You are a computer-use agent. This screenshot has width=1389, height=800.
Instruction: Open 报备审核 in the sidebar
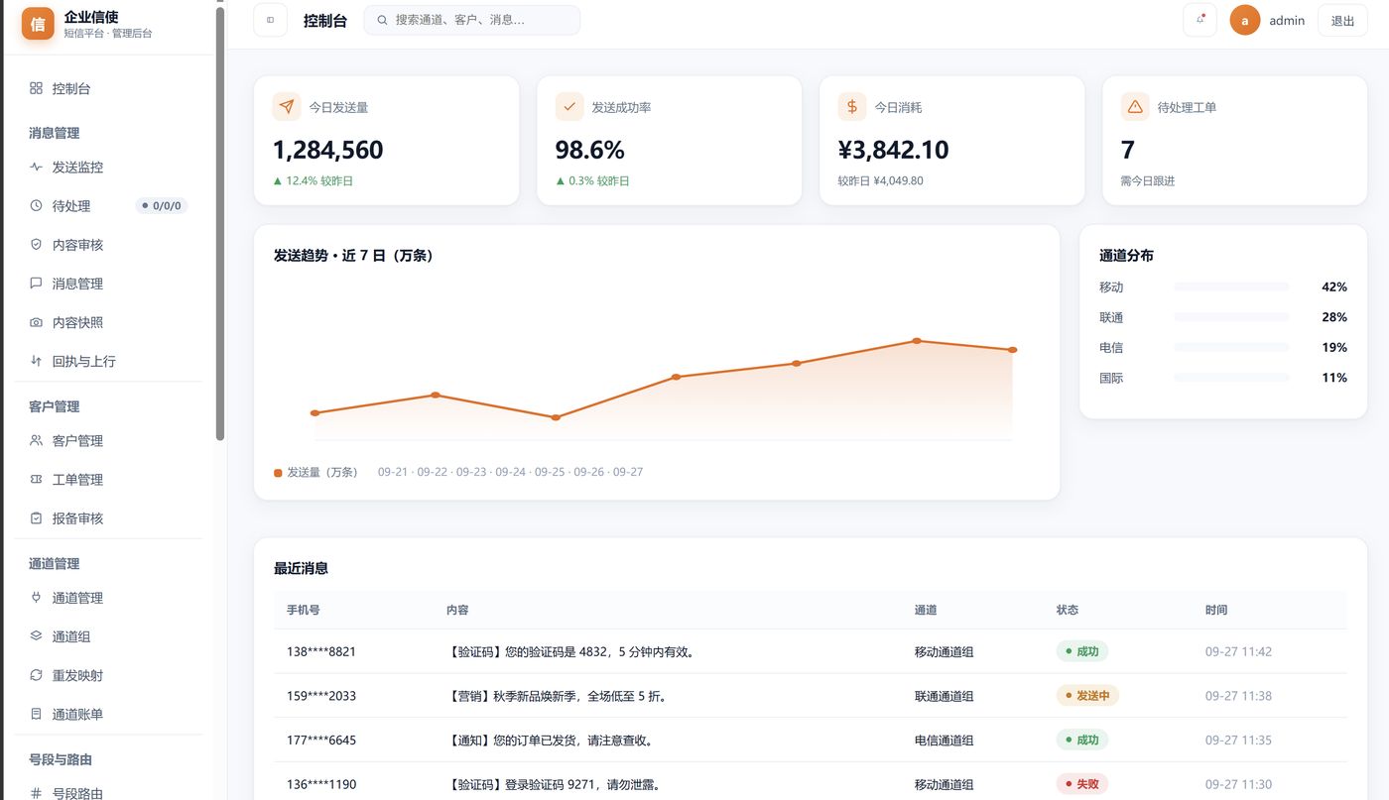pyautogui.click(x=107, y=517)
